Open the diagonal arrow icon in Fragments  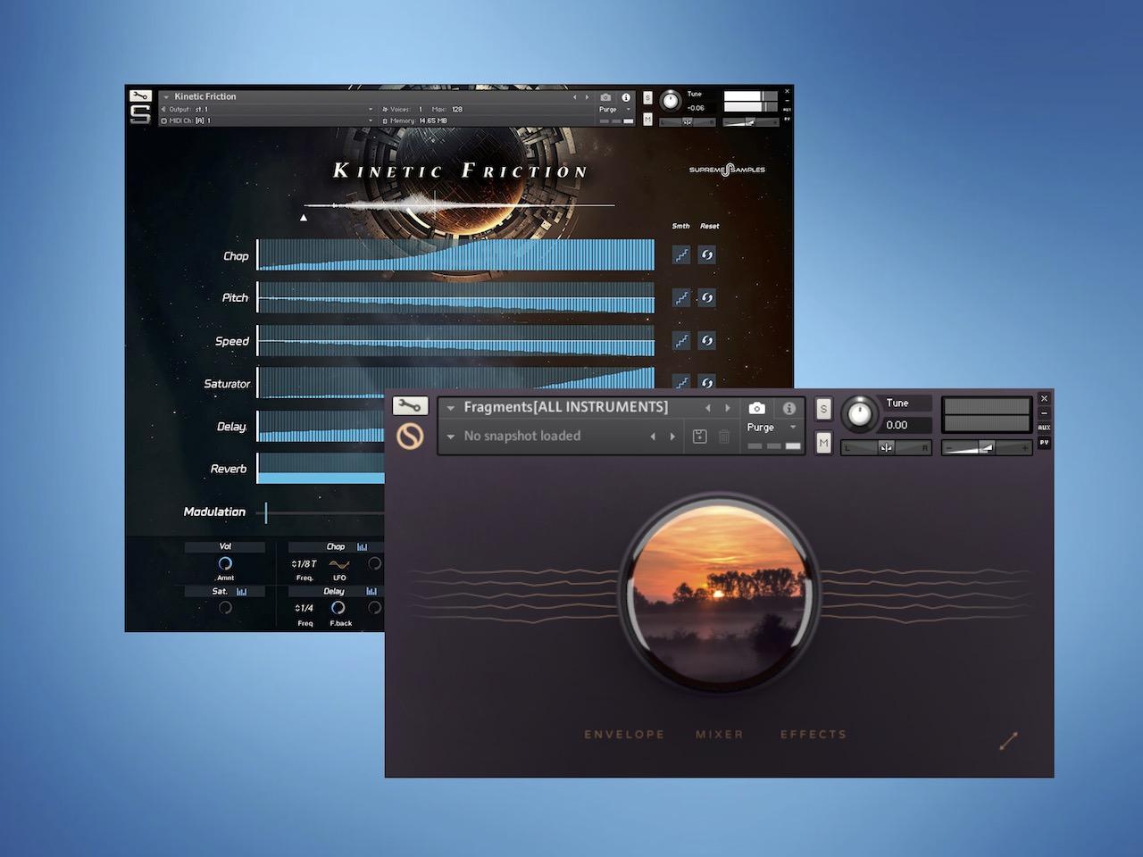(1008, 741)
